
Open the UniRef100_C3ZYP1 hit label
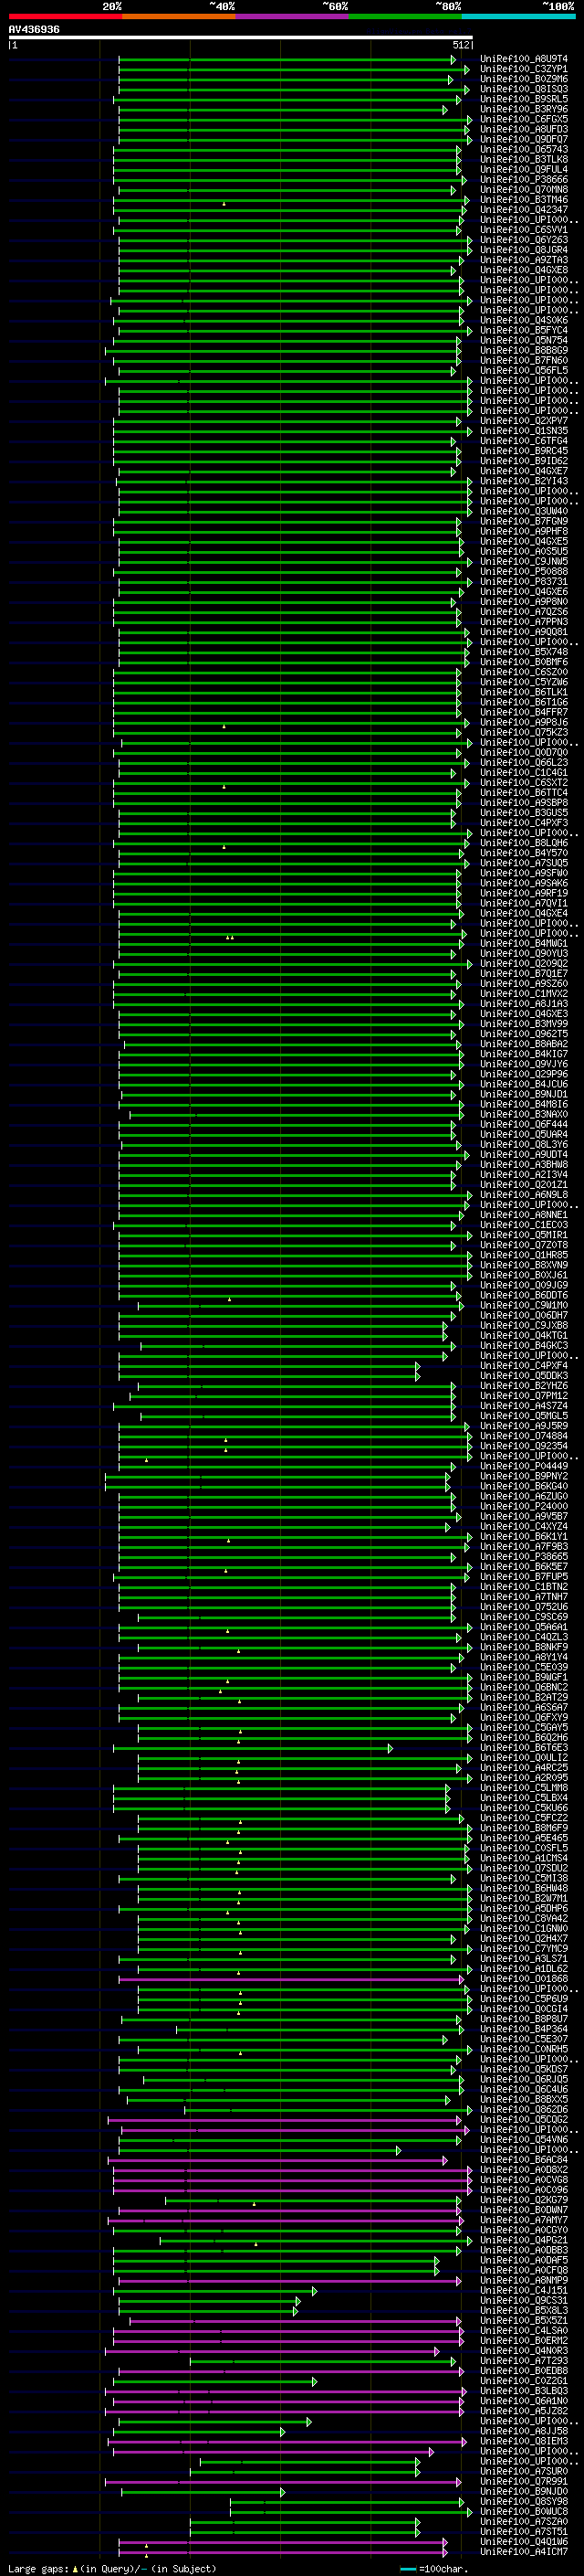pos(524,69)
